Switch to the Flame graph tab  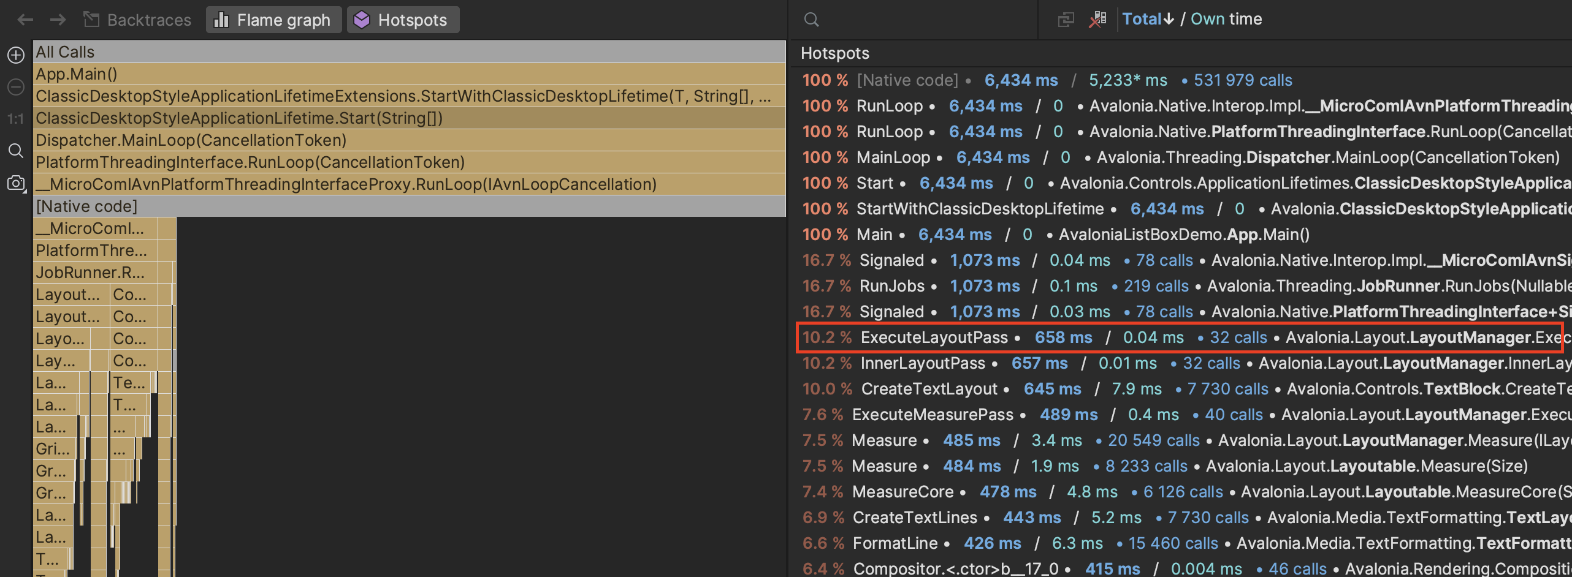point(273,19)
